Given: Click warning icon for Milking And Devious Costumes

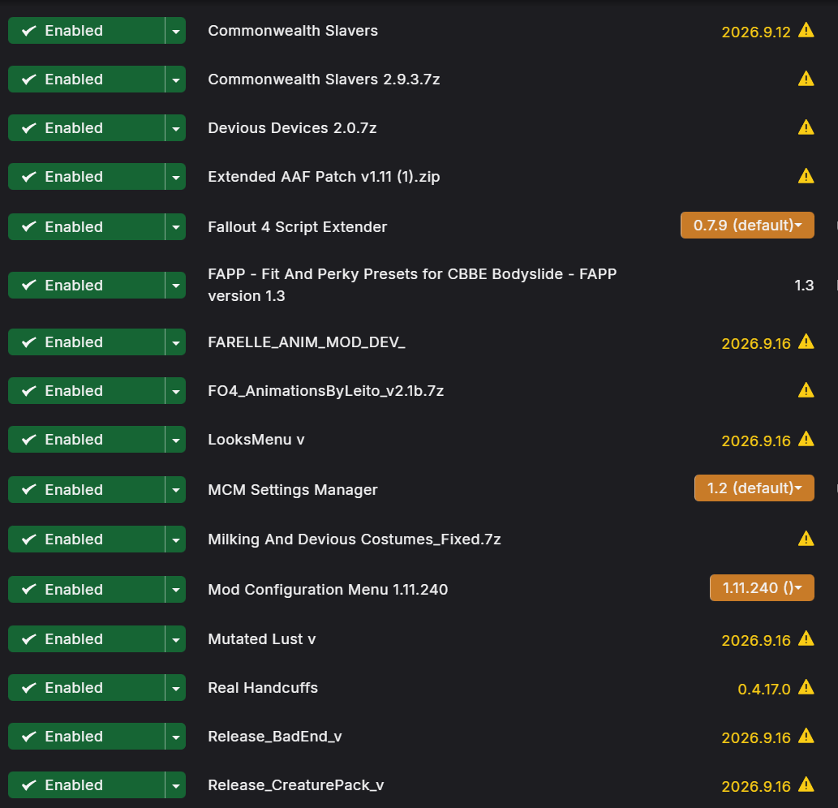Looking at the screenshot, I should pyautogui.click(x=806, y=539).
